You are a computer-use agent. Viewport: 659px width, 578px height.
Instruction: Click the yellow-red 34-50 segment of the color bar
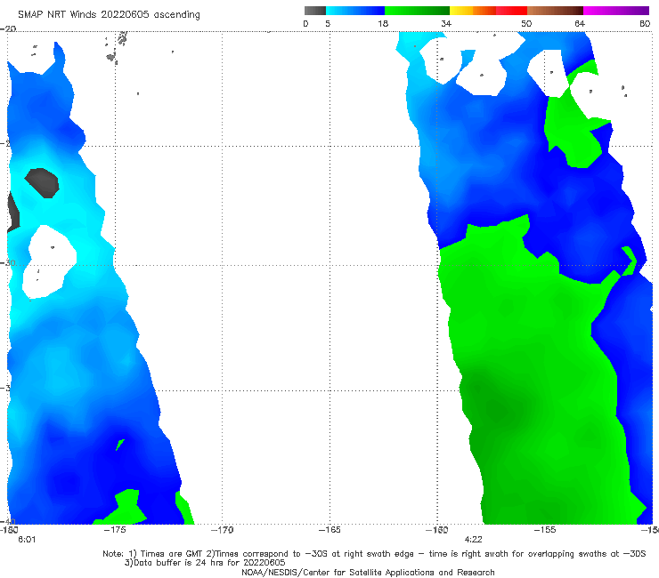pyautogui.click(x=488, y=11)
